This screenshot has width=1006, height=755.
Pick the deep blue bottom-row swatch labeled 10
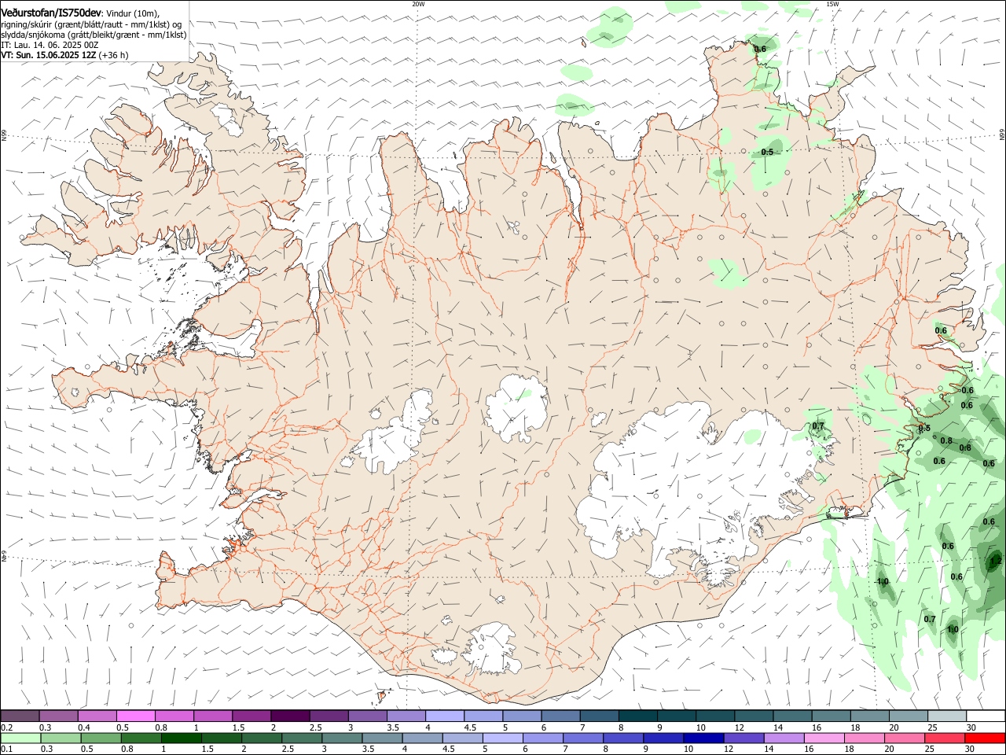tap(702, 738)
